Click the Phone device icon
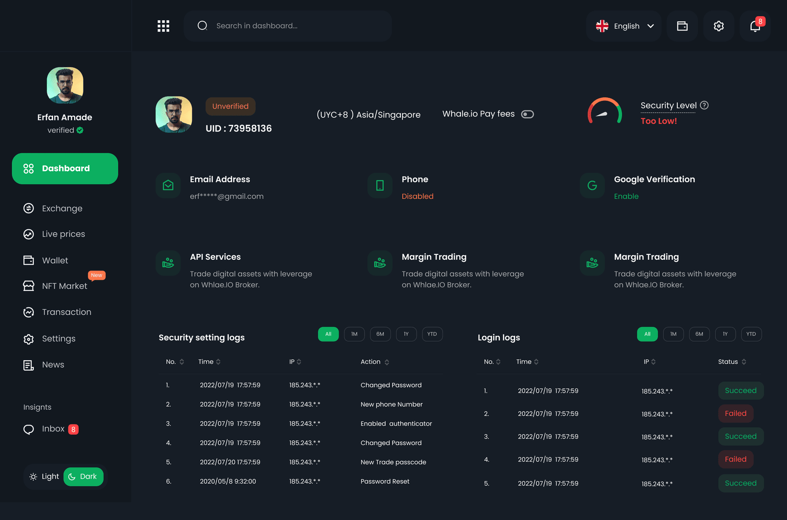The height and width of the screenshot is (520, 787). (x=380, y=185)
